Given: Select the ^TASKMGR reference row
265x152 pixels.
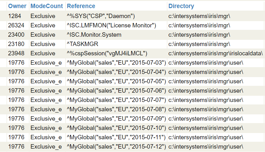Looking at the screenshot, I should pos(80,44).
